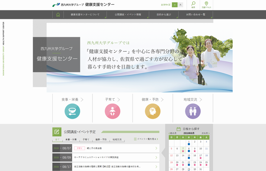Set font size to 大
The height and width of the screenshot is (171, 266).
coord(180,5)
